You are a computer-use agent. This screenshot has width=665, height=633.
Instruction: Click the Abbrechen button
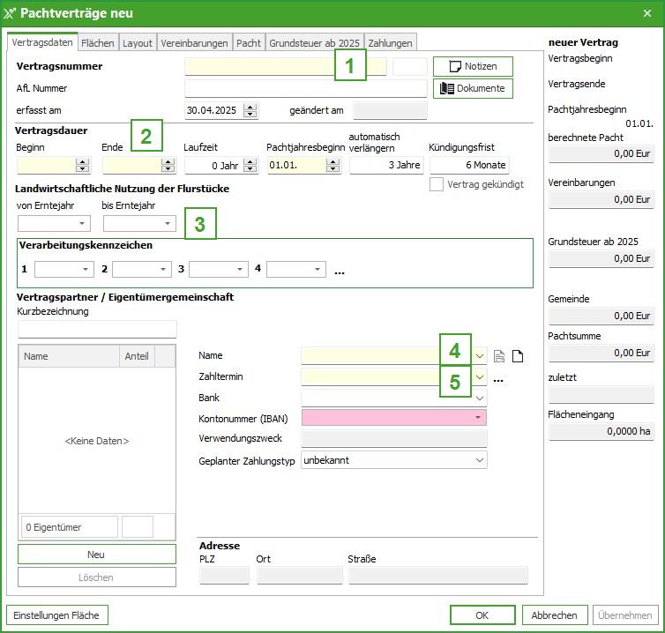(554, 615)
